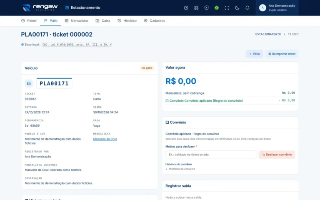Select the Pátio tab
The width and height of the screenshot is (320, 200).
pyautogui.click(x=50, y=20)
